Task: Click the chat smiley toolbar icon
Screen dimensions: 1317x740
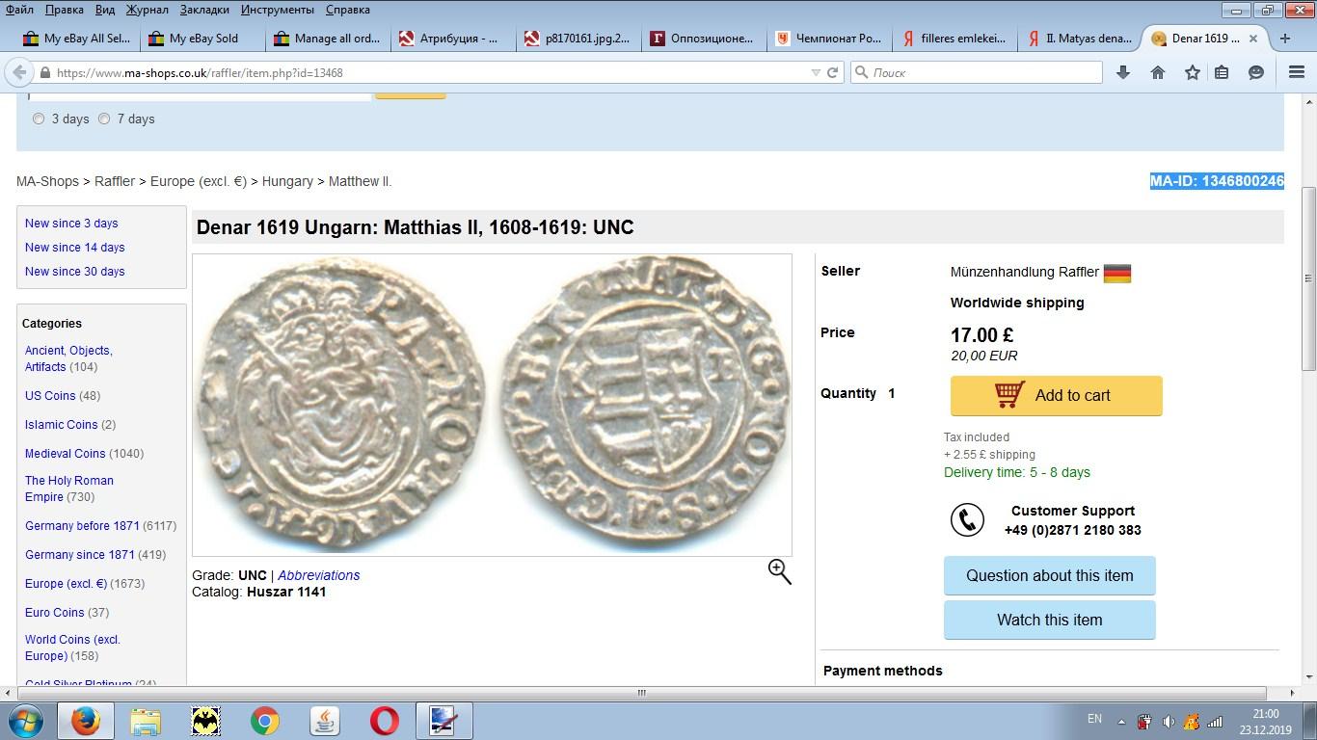Action: pyautogui.click(x=1256, y=72)
